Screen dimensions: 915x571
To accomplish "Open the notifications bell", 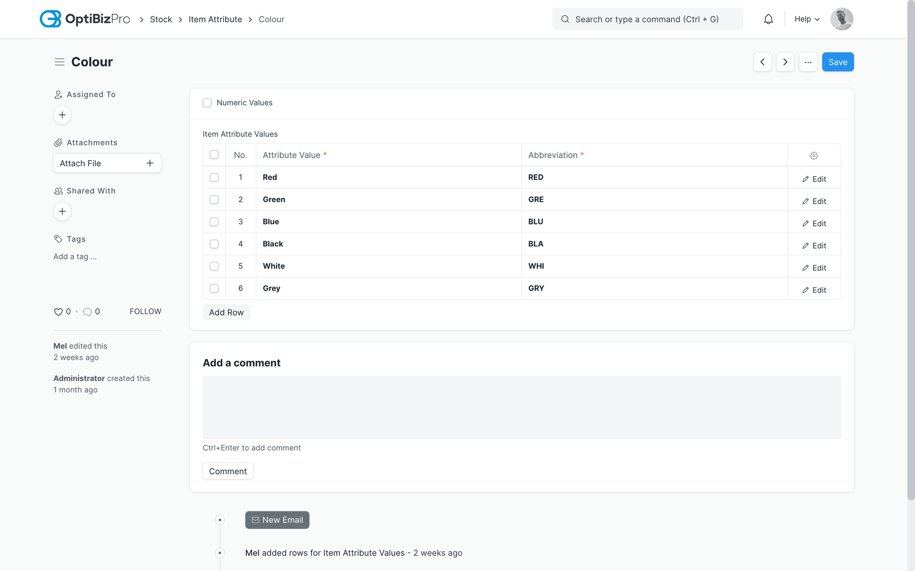I will (x=768, y=19).
